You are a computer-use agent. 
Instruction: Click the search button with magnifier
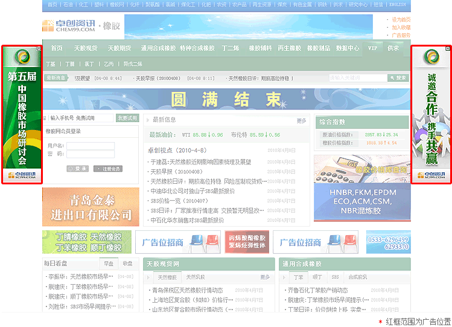pos(398,78)
